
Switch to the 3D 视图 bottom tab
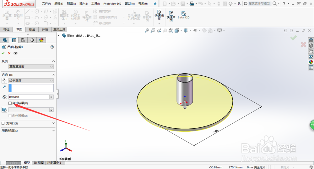tap(38, 163)
